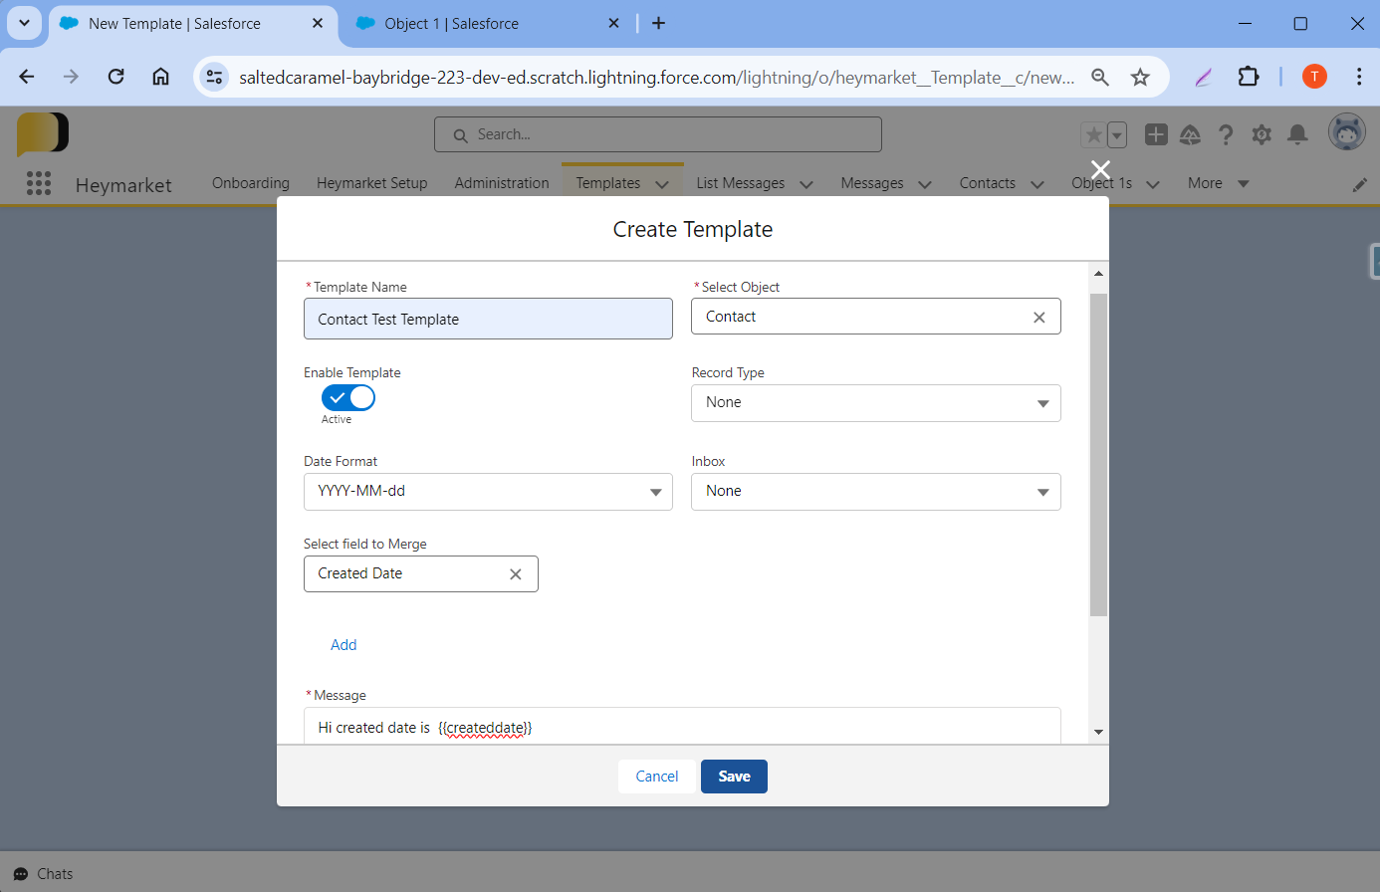
Task: Open Chrome three-dot menu
Action: coord(1358,77)
